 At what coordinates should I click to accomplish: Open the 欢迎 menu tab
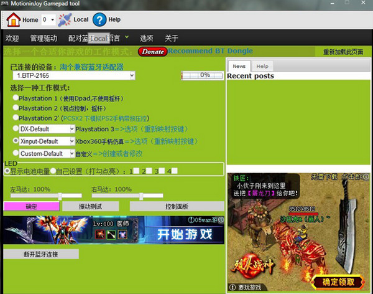tap(12, 38)
